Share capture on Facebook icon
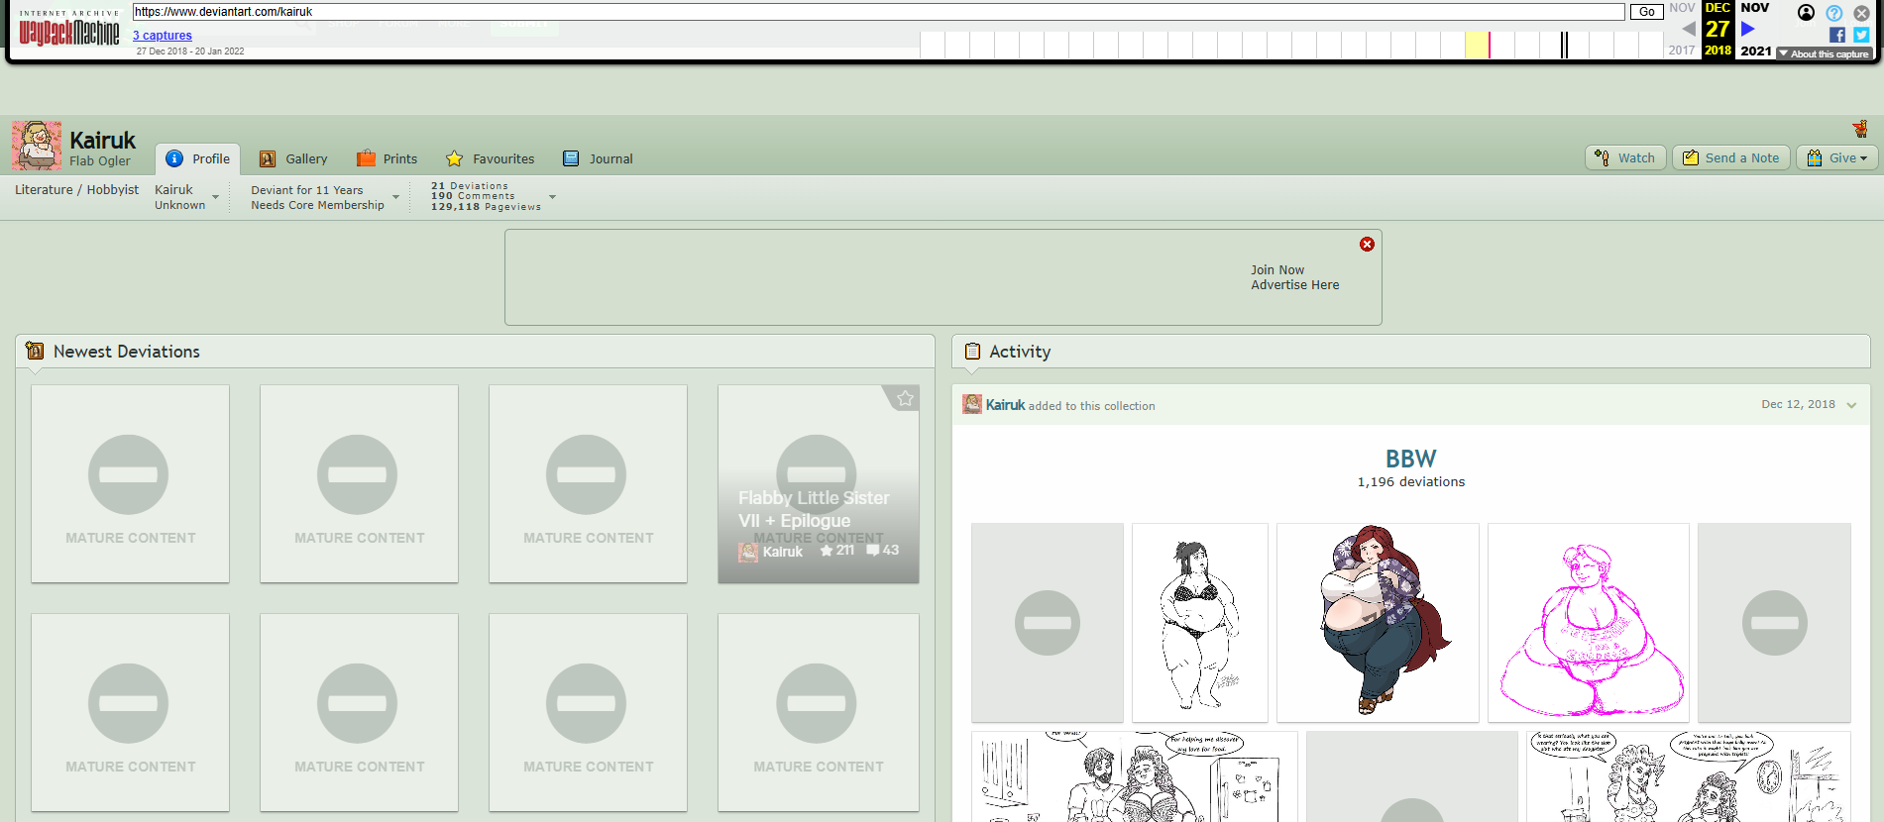This screenshot has width=1884, height=822. (x=1837, y=35)
